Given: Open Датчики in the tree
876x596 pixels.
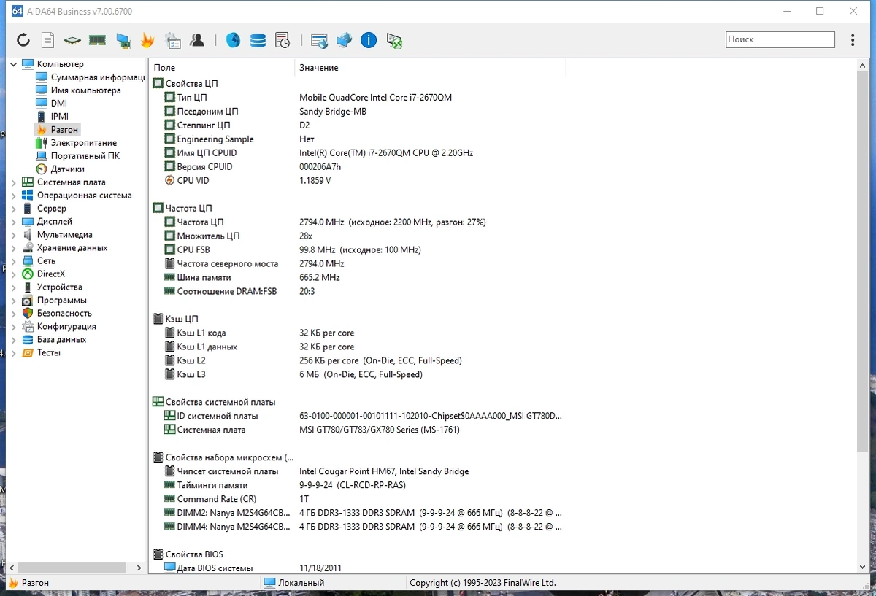Looking at the screenshot, I should pyautogui.click(x=60, y=169).
